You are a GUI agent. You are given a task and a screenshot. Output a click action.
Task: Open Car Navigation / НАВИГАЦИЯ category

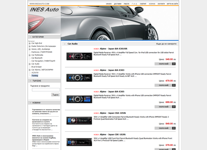(x=43, y=61)
